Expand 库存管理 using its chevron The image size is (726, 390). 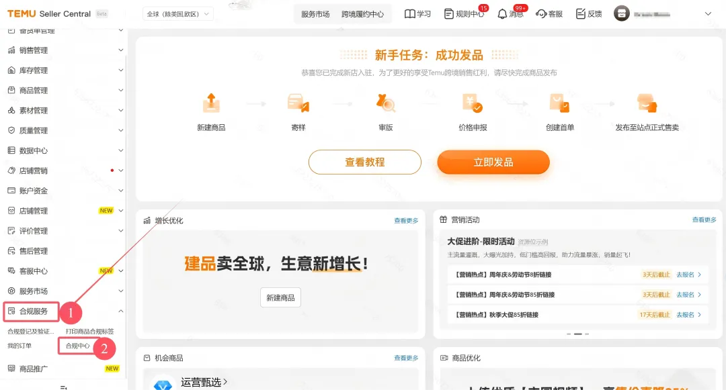121,70
